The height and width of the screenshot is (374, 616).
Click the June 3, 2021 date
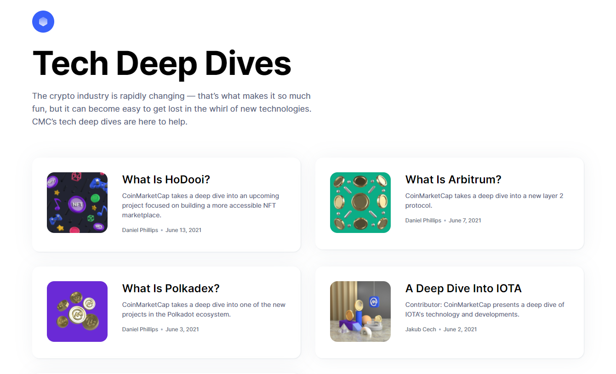tap(182, 329)
